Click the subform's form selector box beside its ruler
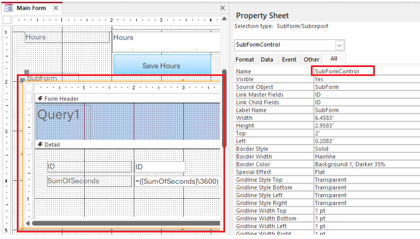Viewport: 420px width, 239px height. click(29, 88)
